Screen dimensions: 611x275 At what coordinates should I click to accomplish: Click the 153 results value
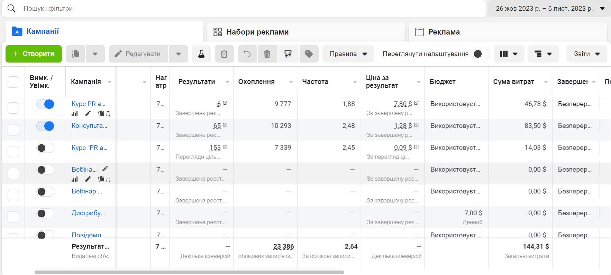215,148
